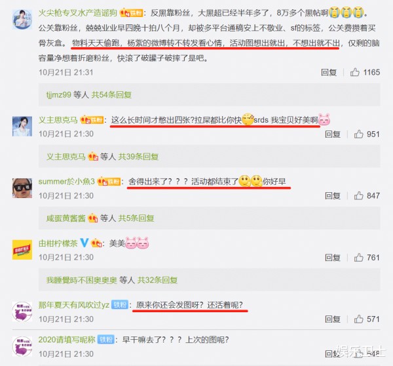Reply to 那年夏天有风吹过yz comment
Image resolution: width=393 pixels, height=366 pixels.
(x=333, y=319)
